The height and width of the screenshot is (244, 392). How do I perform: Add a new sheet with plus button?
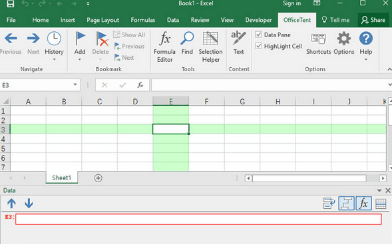[98, 178]
